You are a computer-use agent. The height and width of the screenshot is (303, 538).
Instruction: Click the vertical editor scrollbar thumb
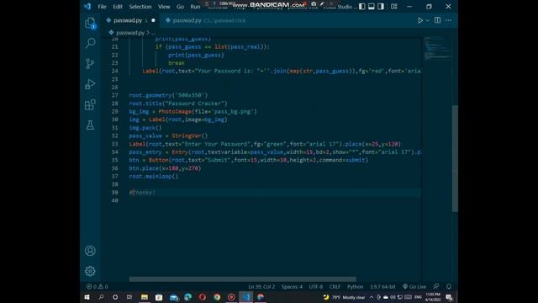pyautogui.click(x=455, y=158)
